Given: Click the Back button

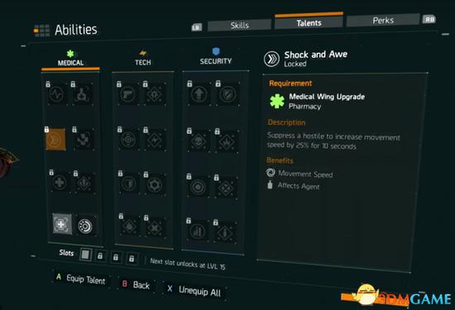Looking at the screenshot, I should (136, 284).
